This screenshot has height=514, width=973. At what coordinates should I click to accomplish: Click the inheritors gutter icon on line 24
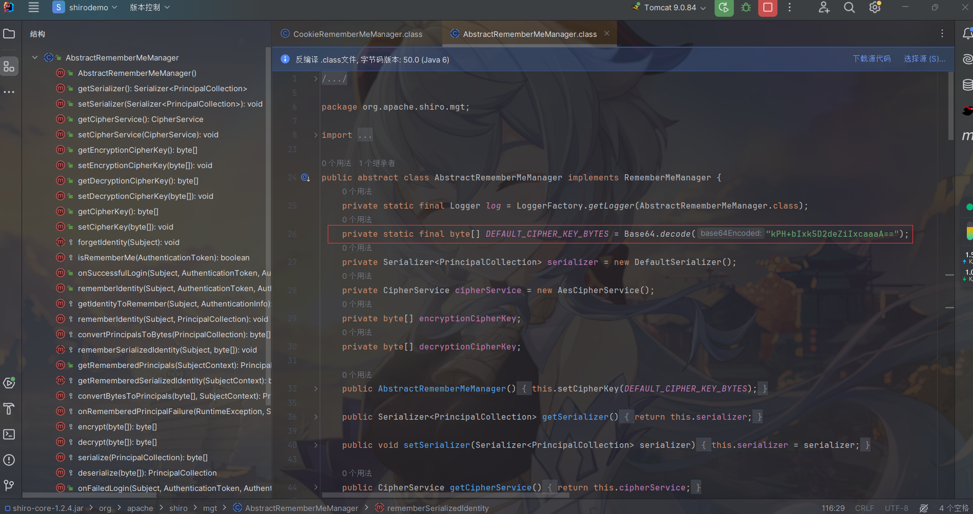click(x=305, y=178)
